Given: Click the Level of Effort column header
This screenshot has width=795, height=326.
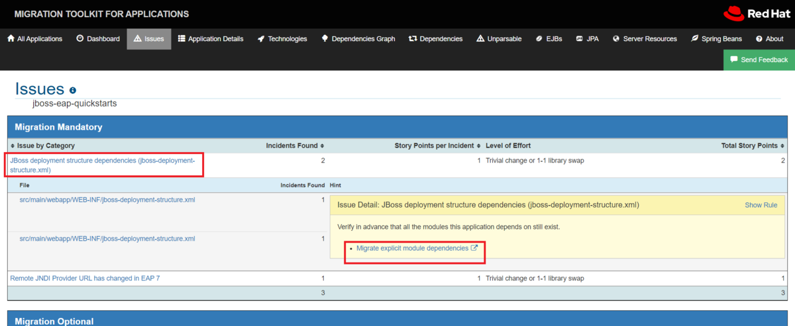Looking at the screenshot, I should pos(508,145).
